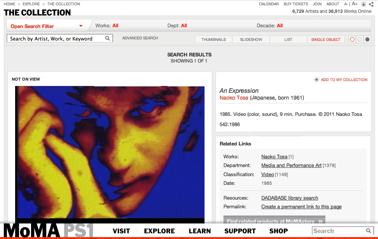Click the red Naoko Tosa artist name
The image size is (378, 239).
click(x=234, y=98)
